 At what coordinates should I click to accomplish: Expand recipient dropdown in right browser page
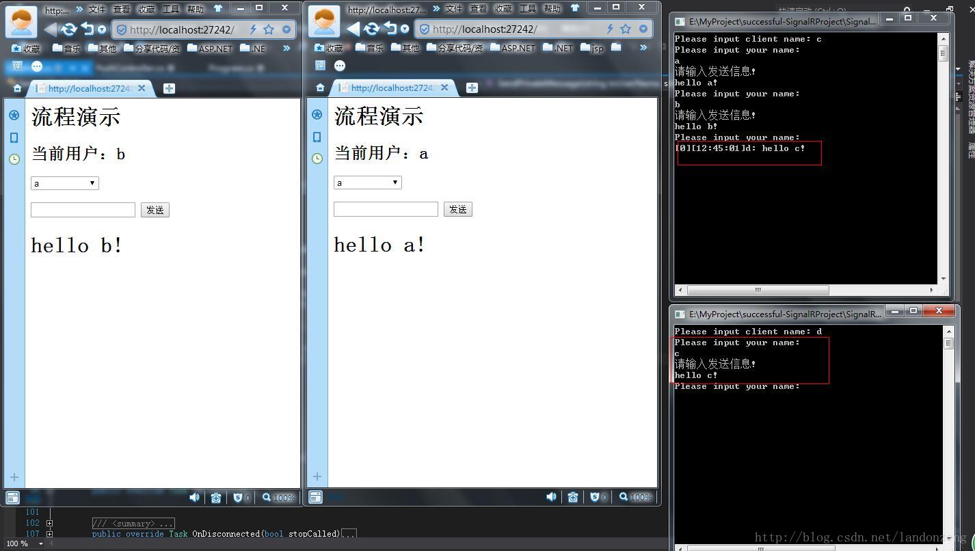point(367,183)
